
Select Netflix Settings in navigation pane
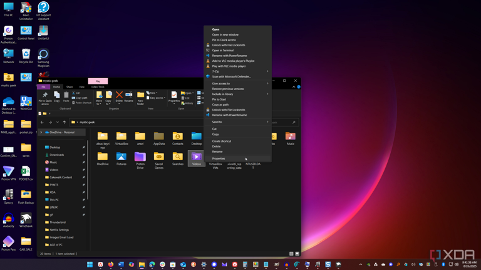59,230
